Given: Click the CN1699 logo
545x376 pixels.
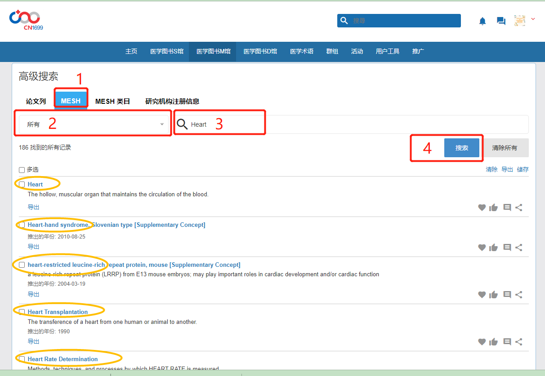Looking at the screenshot, I should (25, 20).
